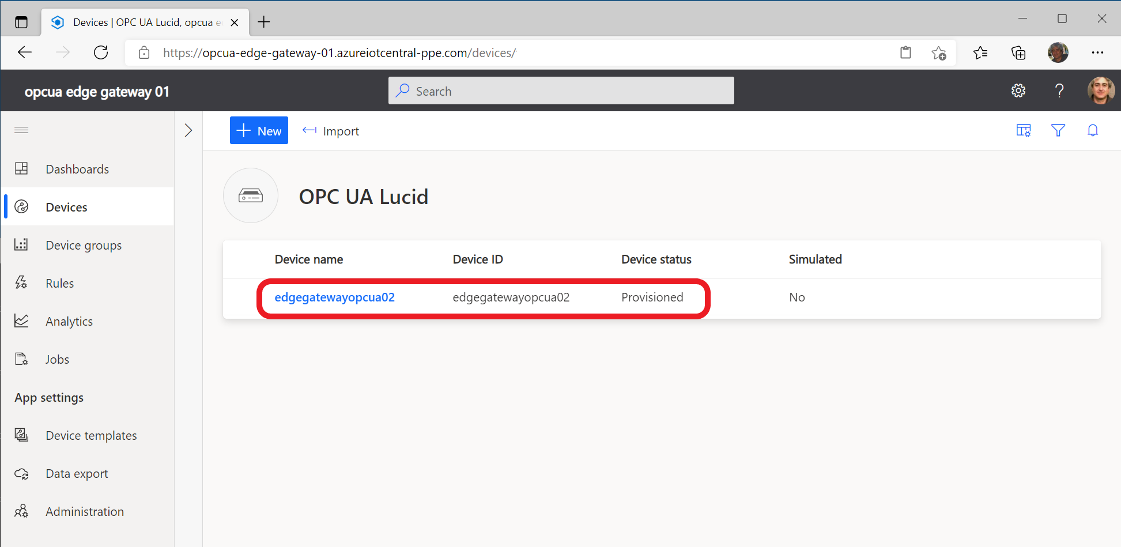Close the Devices browser tab
Screen dimensions: 1121x547
(235, 22)
